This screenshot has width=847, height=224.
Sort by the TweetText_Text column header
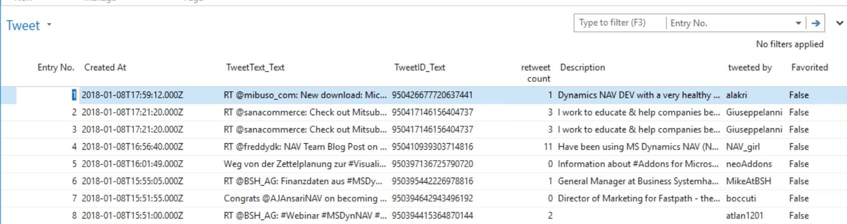255,67
